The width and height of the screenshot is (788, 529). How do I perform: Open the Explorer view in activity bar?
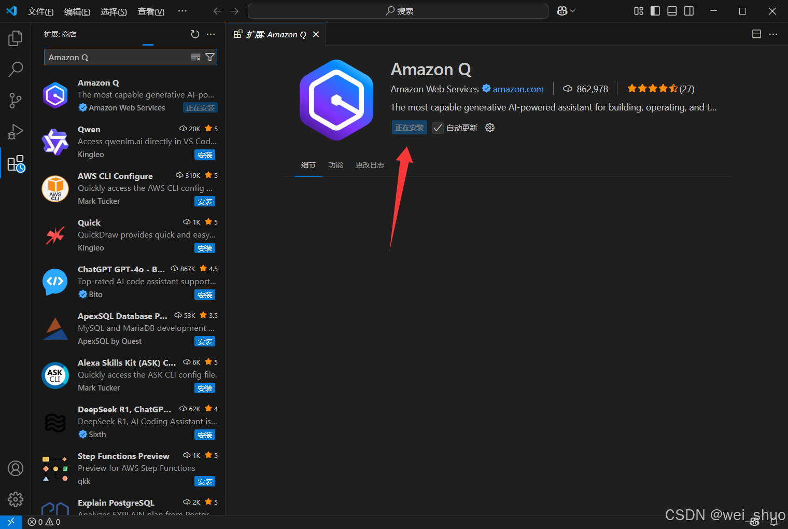[x=16, y=38]
